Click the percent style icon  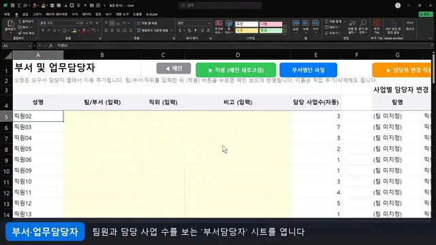click(189, 30)
